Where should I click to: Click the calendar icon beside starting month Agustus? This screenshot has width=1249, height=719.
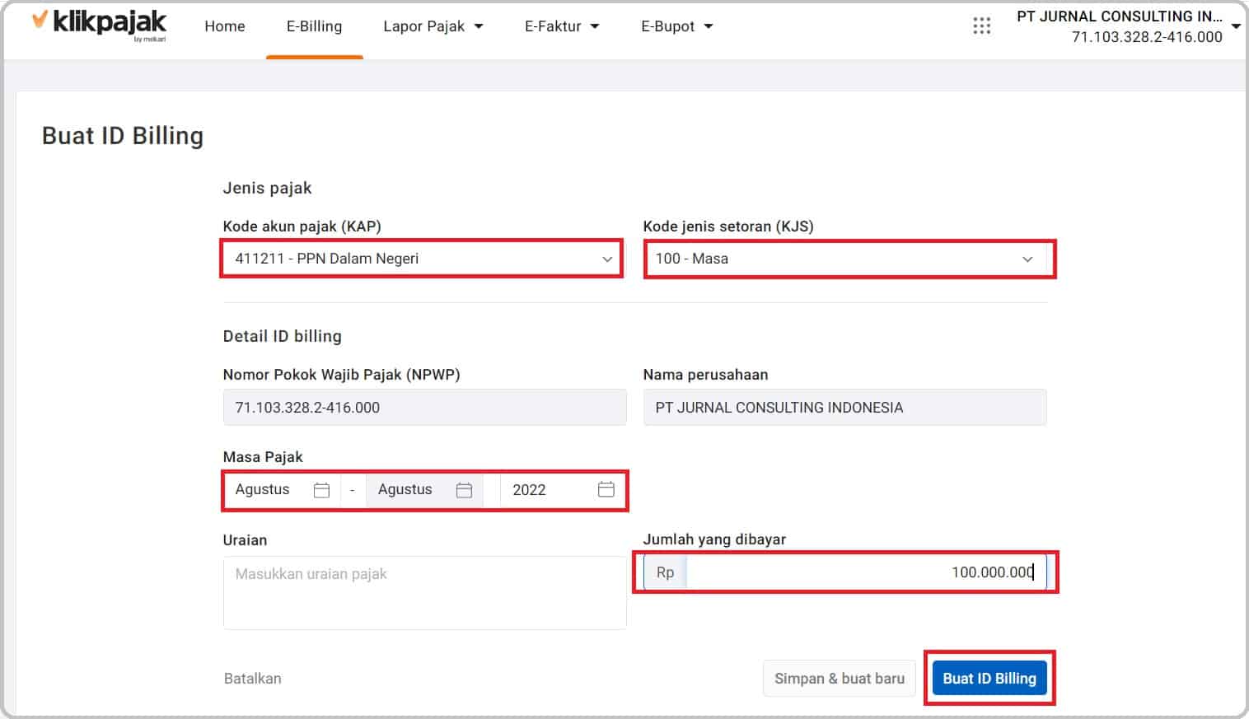320,489
